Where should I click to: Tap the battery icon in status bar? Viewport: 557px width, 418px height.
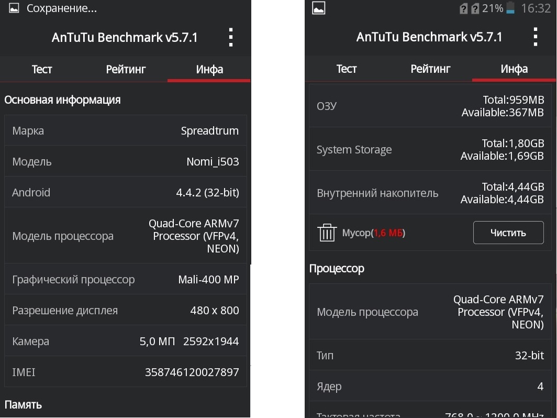(x=510, y=8)
